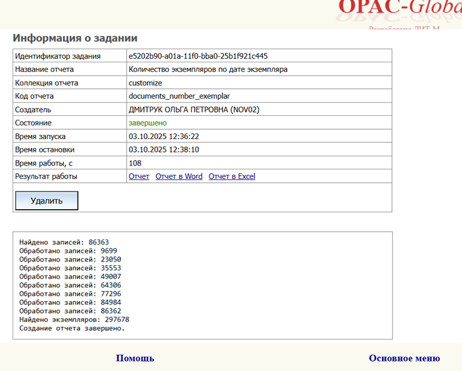This screenshot has height=371, width=462.
Task: Click the 'Информация о задании' heading
Action: (x=75, y=38)
